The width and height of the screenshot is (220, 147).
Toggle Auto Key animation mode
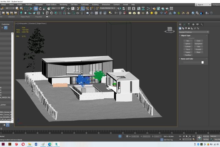(x=206, y=136)
